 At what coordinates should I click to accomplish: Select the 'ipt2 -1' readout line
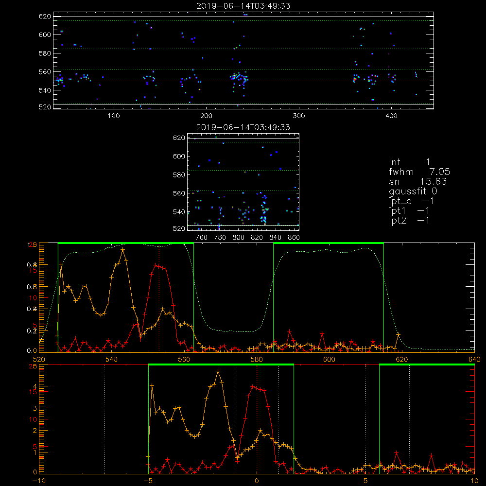pos(409,220)
